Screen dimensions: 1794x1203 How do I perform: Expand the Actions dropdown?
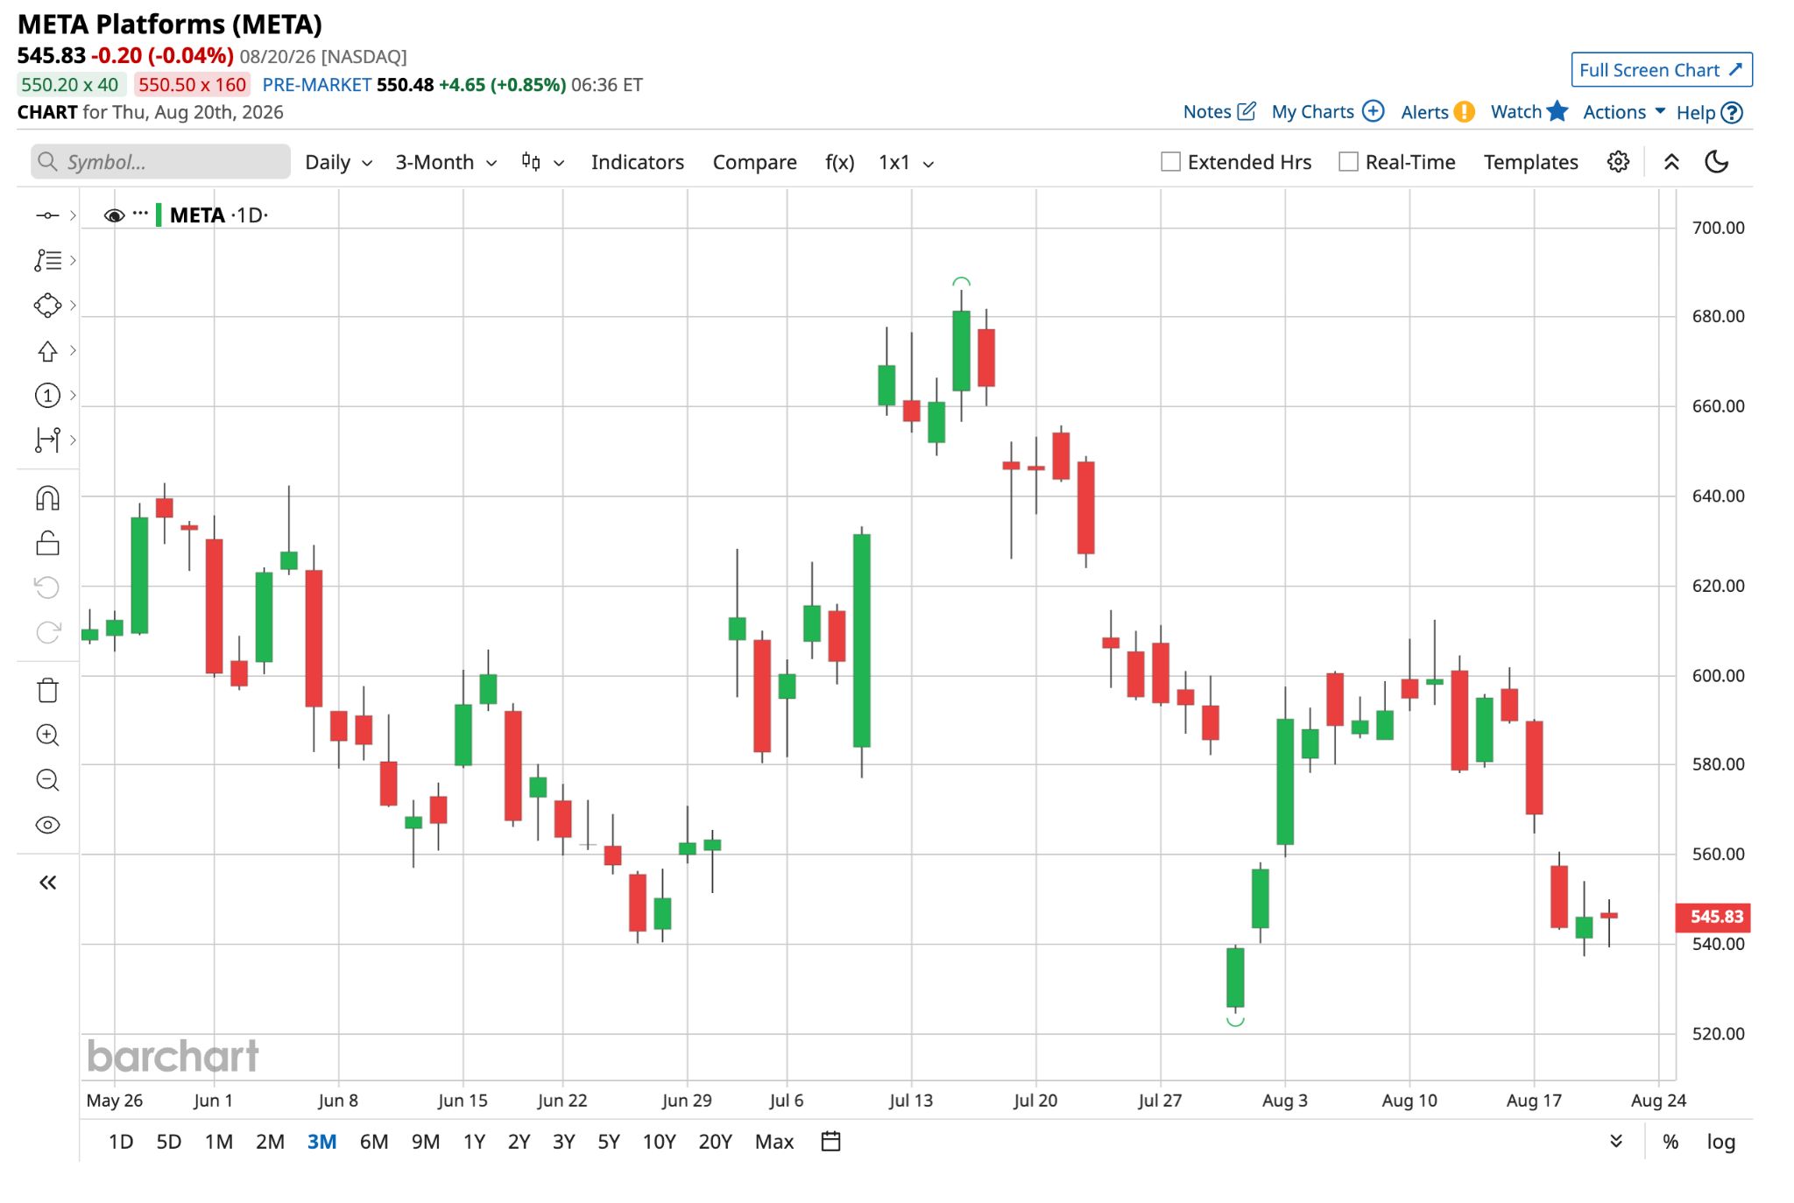[x=1624, y=112]
